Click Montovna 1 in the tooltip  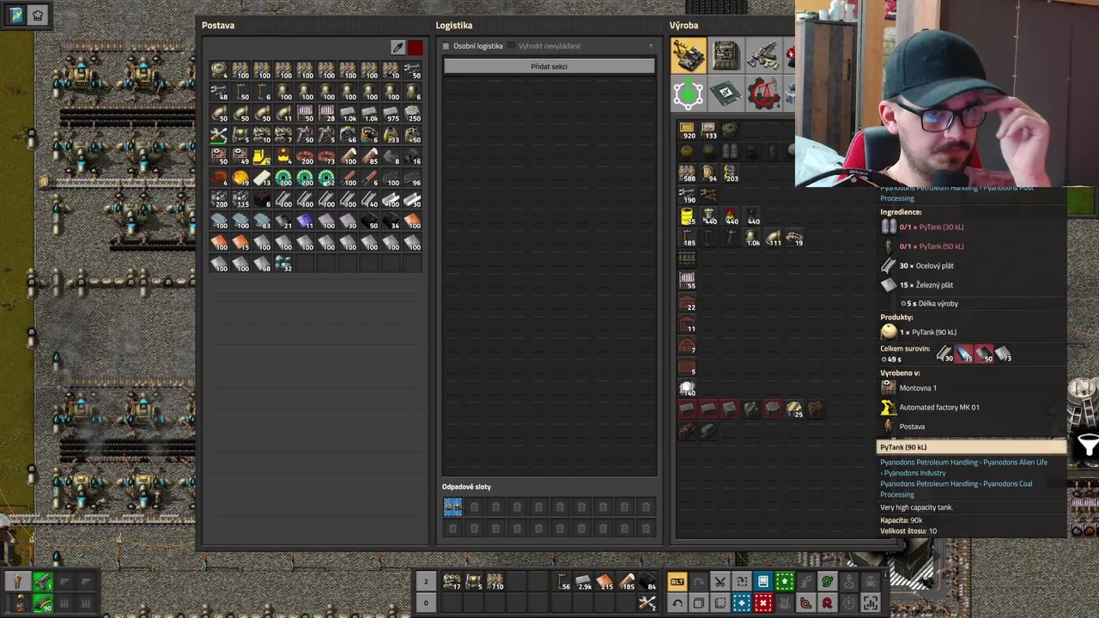click(918, 388)
